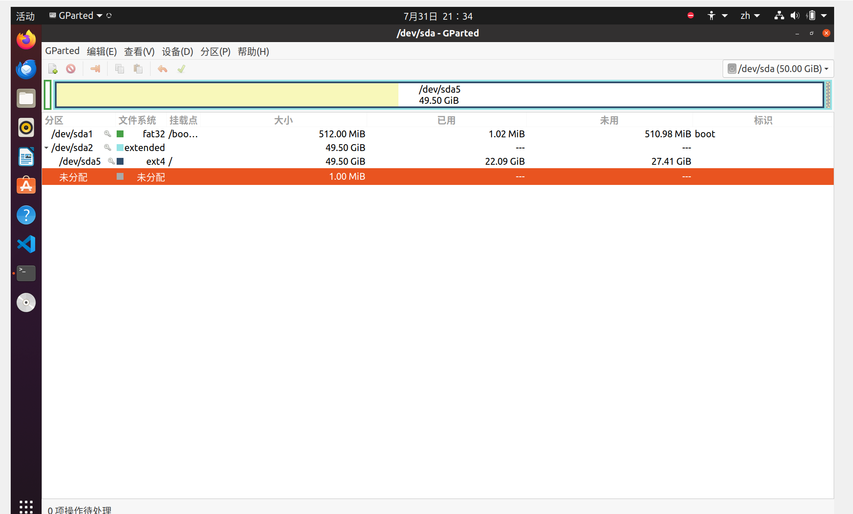Open the 帮助(H) menu
853x514 pixels.
[253, 51]
